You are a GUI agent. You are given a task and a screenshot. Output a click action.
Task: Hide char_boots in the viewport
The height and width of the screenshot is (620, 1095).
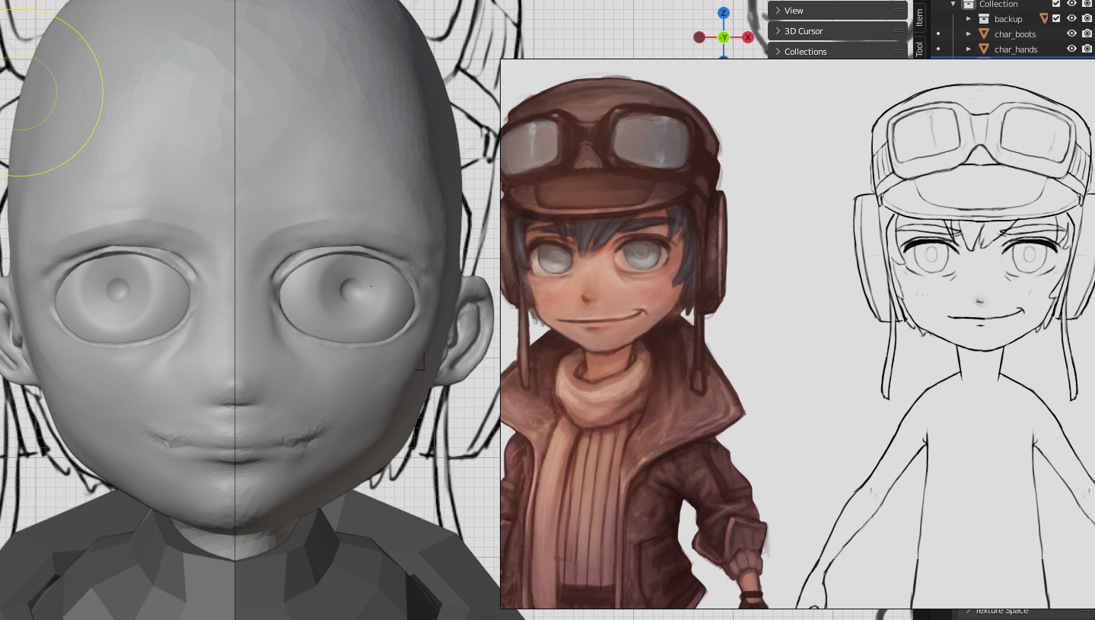1072,34
